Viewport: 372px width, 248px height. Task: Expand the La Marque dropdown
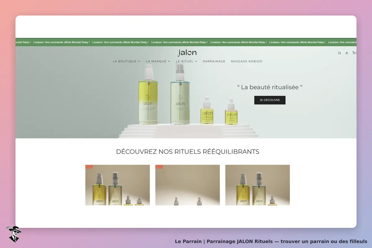pyautogui.click(x=158, y=61)
